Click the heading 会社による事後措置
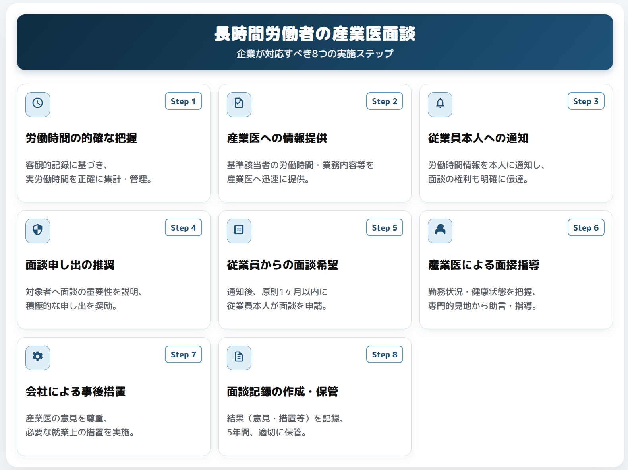Image resolution: width=628 pixels, height=470 pixels. pos(76,392)
